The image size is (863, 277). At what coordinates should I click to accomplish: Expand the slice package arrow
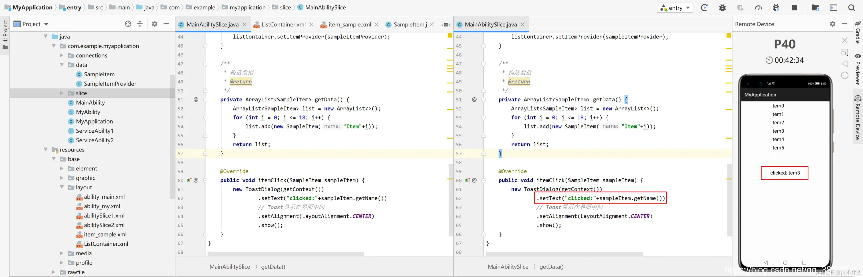click(x=62, y=93)
